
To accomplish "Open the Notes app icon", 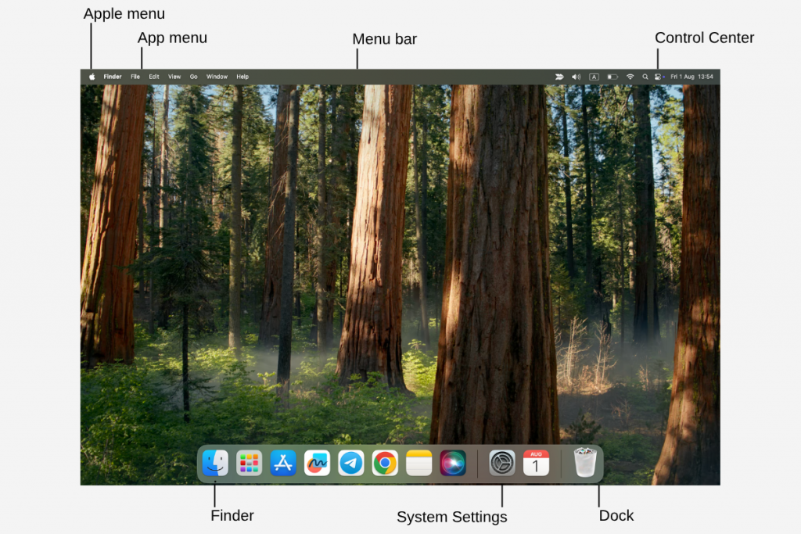I will pos(418,463).
